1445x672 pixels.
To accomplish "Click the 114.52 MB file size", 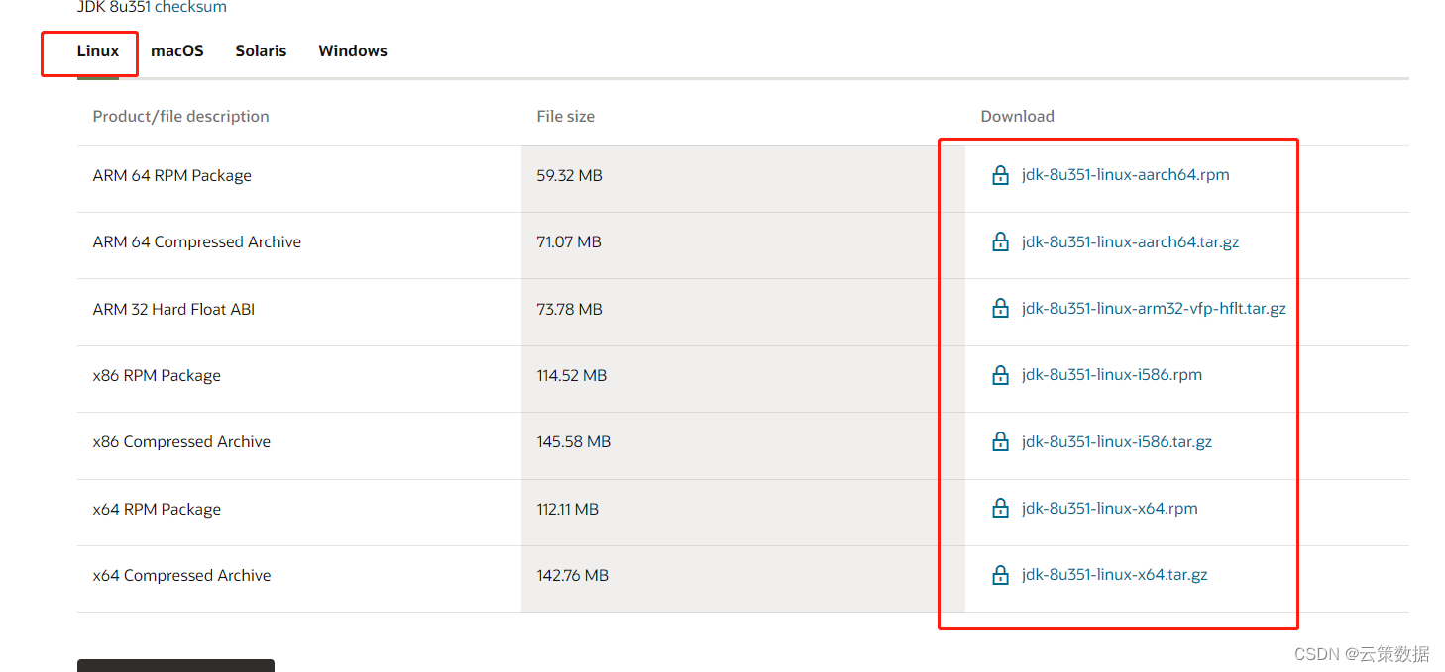I will point(572,376).
